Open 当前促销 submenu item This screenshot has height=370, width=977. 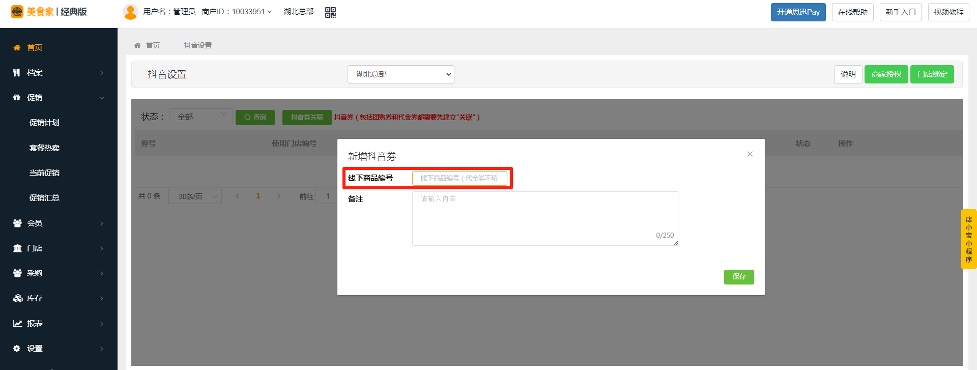[44, 173]
